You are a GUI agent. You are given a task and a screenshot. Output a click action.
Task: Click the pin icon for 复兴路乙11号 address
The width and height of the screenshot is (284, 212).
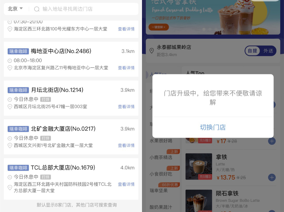(10, 68)
